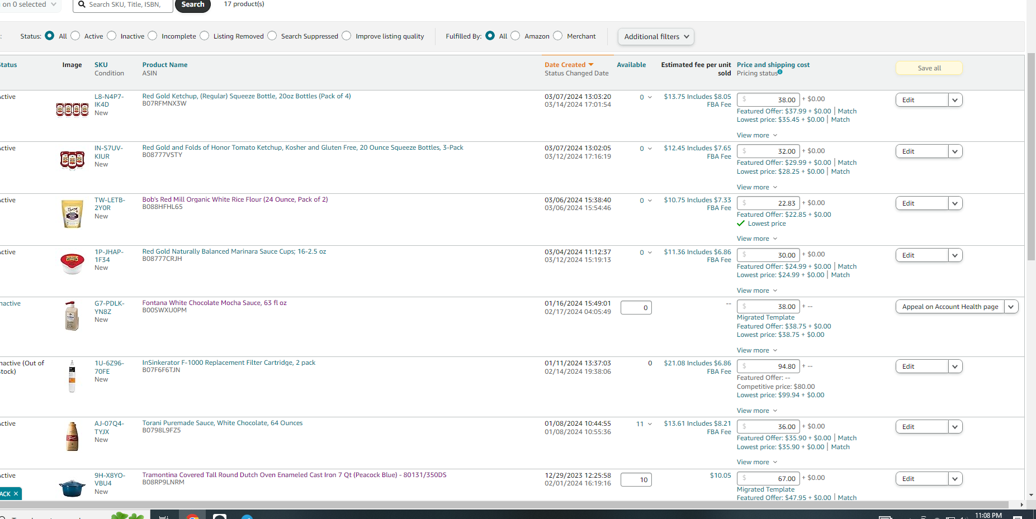This screenshot has height=519, width=1036.
Task: Open the Bob's Red Mill Organic White Rice Flour link
Action: point(235,199)
